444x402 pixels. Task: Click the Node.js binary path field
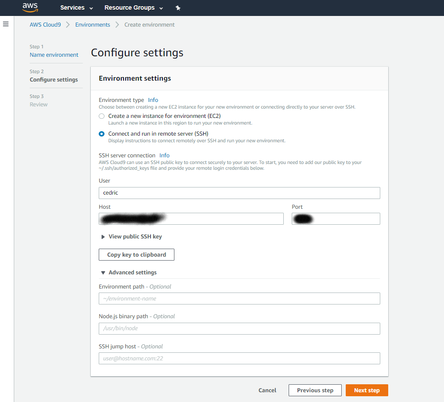(239, 328)
